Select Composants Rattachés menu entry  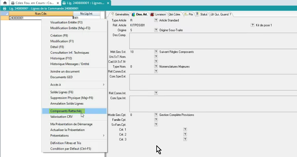coord(66,111)
